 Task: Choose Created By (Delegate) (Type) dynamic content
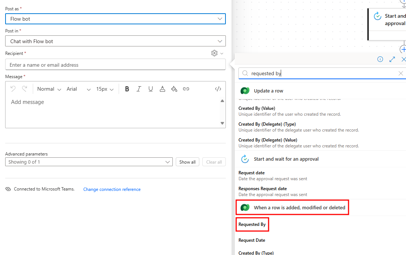[x=321, y=127]
